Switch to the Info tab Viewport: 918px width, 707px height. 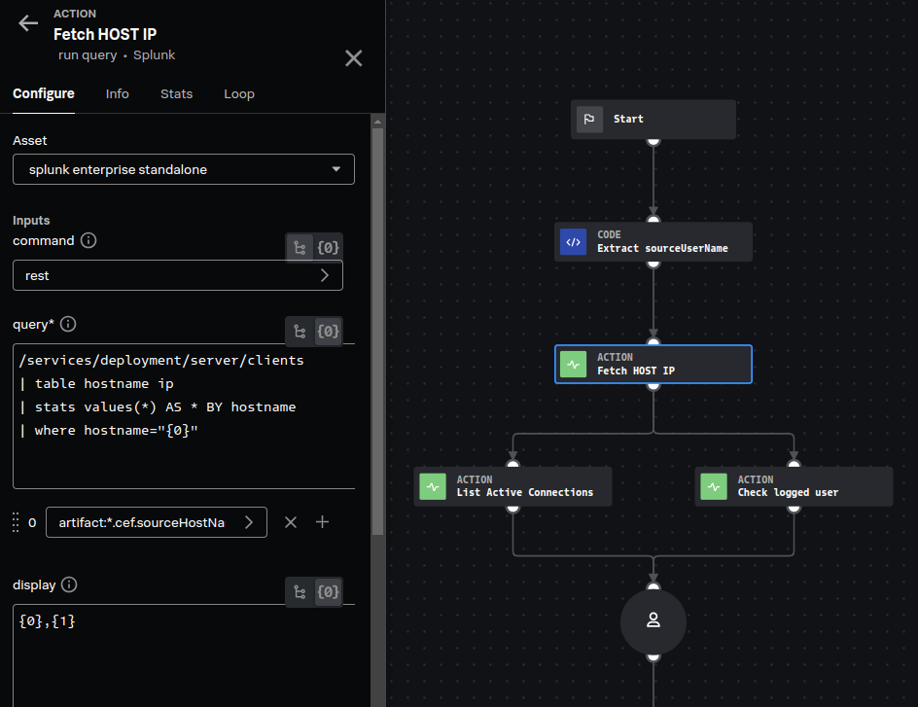pyautogui.click(x=117, y=94)
